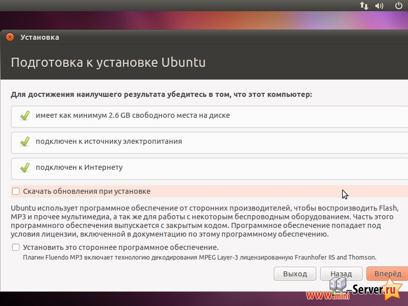This screenshot has height=306, width=408.
Task: Select the disk space requirement row
Action: point(204,116)
